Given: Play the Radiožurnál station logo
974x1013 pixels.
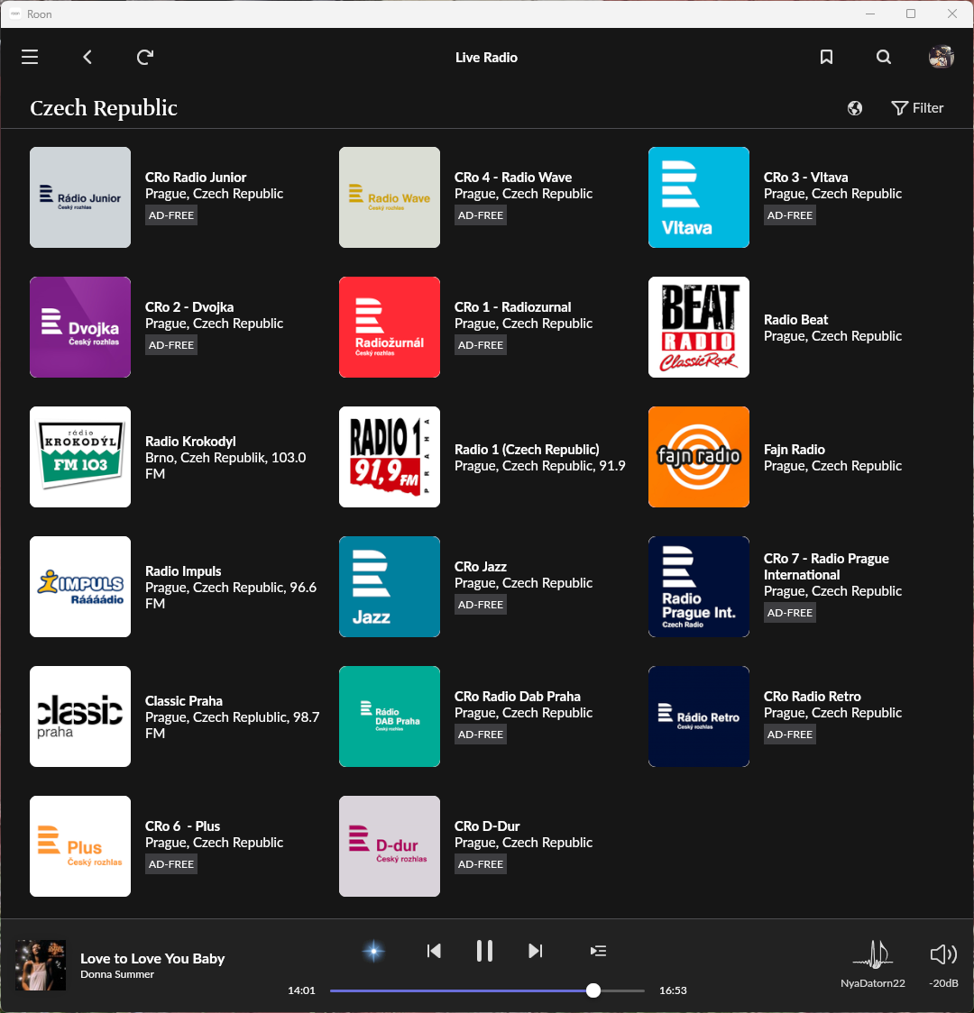Looking at the screenshot, I should (390, 327).
